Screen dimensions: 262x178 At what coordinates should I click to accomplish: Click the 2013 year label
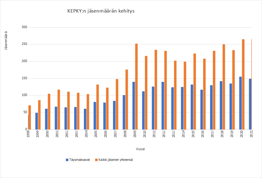174,134
